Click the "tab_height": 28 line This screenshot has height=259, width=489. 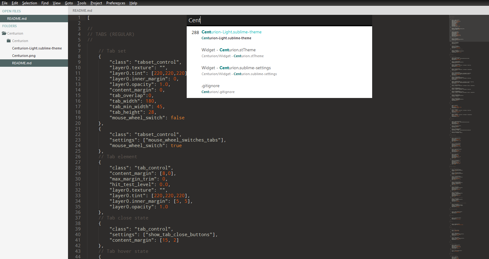[x=133, y=112]
